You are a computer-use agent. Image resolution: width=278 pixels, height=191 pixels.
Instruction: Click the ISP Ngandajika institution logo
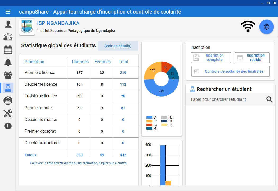(27, 27)
